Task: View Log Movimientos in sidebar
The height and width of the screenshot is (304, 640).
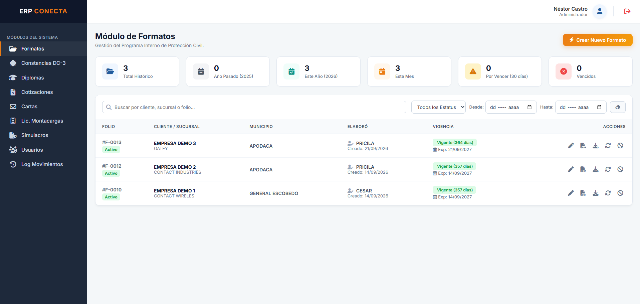Action: coord(43,164)
